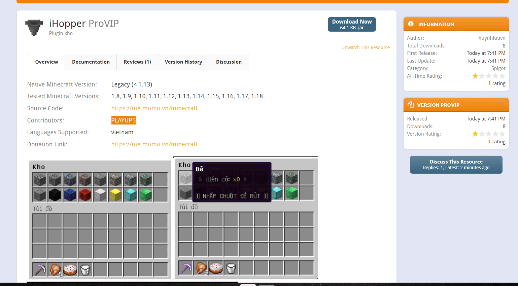Click the 'Tested Minecraft Versions:' label

[x=64, y=96]
